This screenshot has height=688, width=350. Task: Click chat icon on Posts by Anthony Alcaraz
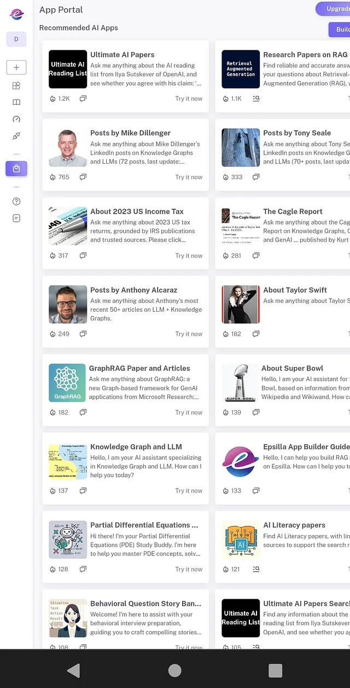point(83,334)
